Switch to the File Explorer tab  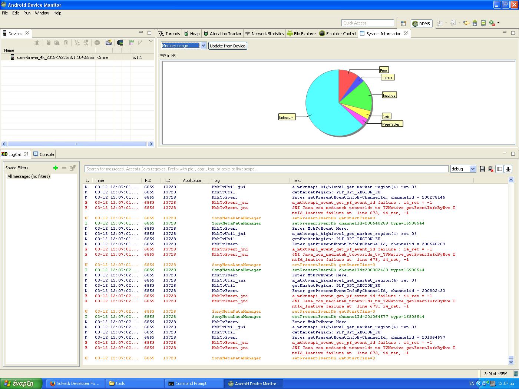301,34
